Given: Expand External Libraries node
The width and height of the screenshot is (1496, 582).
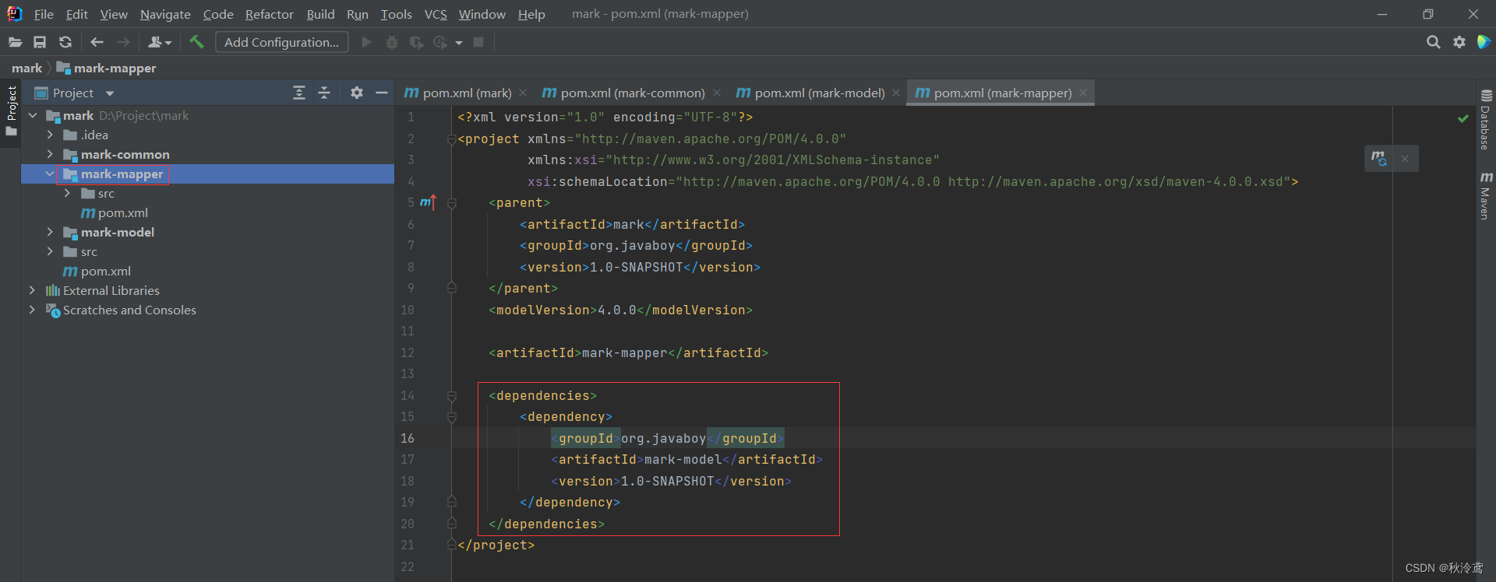Looking at the screenshot, I should pyautogui.click(x=32, y=290).
